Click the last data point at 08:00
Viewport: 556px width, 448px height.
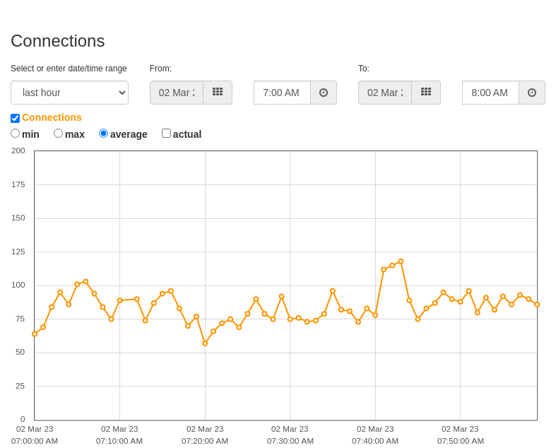[537, 305]
